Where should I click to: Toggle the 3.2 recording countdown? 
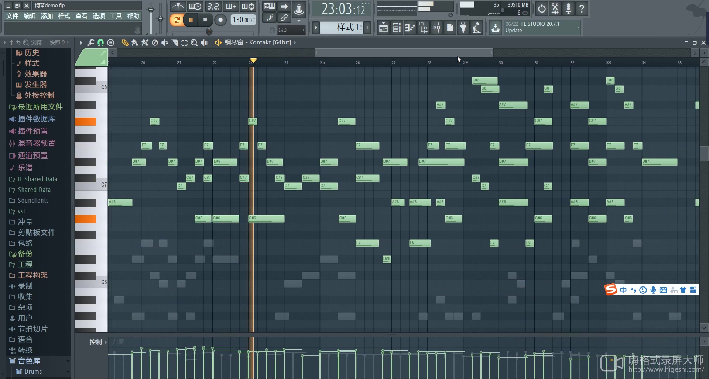[213, 6]
